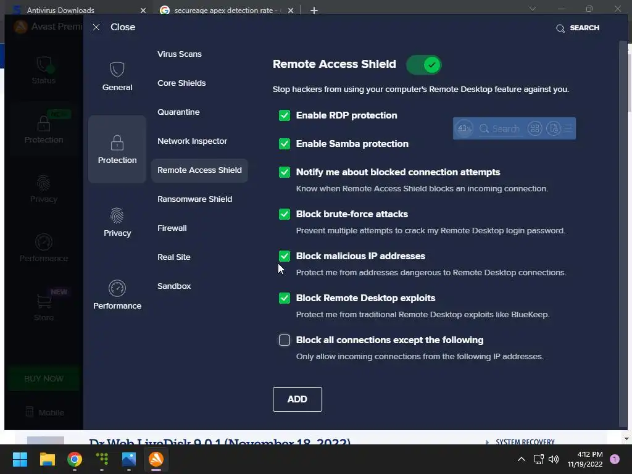Select Remote Access Shield menu item
Image resolution: width=632 pixels, height=474 pixels.
coord(199,170)
